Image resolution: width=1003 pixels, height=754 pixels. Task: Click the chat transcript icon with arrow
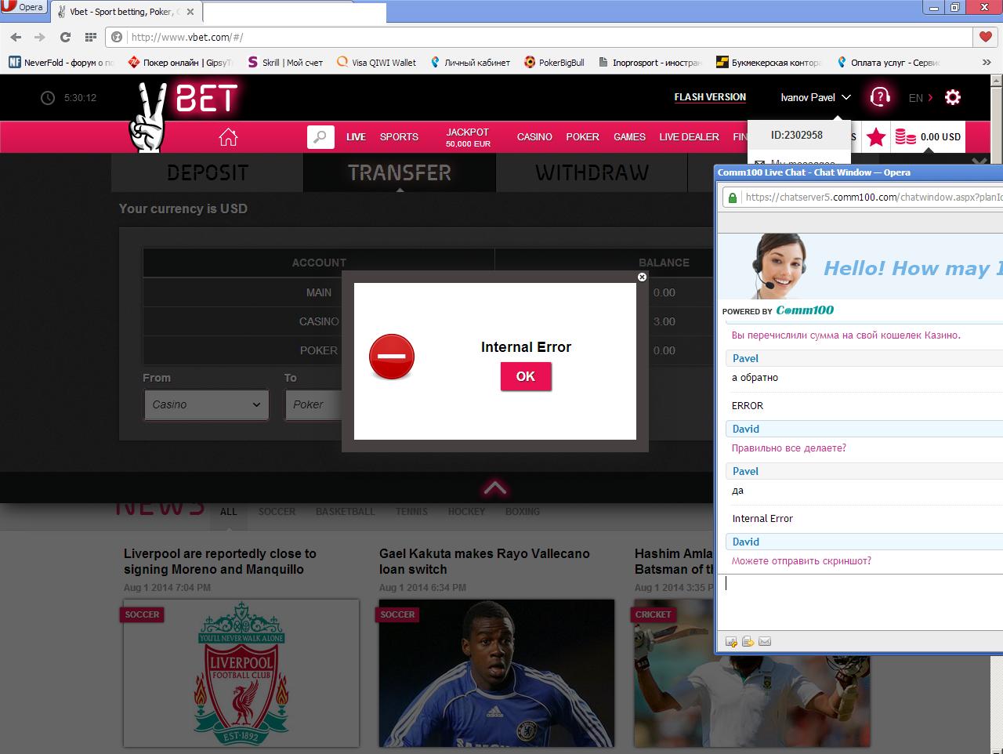[748, 642]
